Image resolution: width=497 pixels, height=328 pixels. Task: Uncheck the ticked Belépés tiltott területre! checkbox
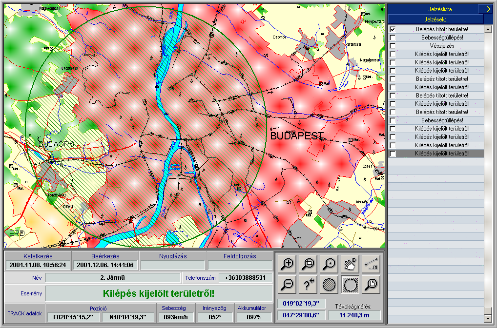coord(393,29)
